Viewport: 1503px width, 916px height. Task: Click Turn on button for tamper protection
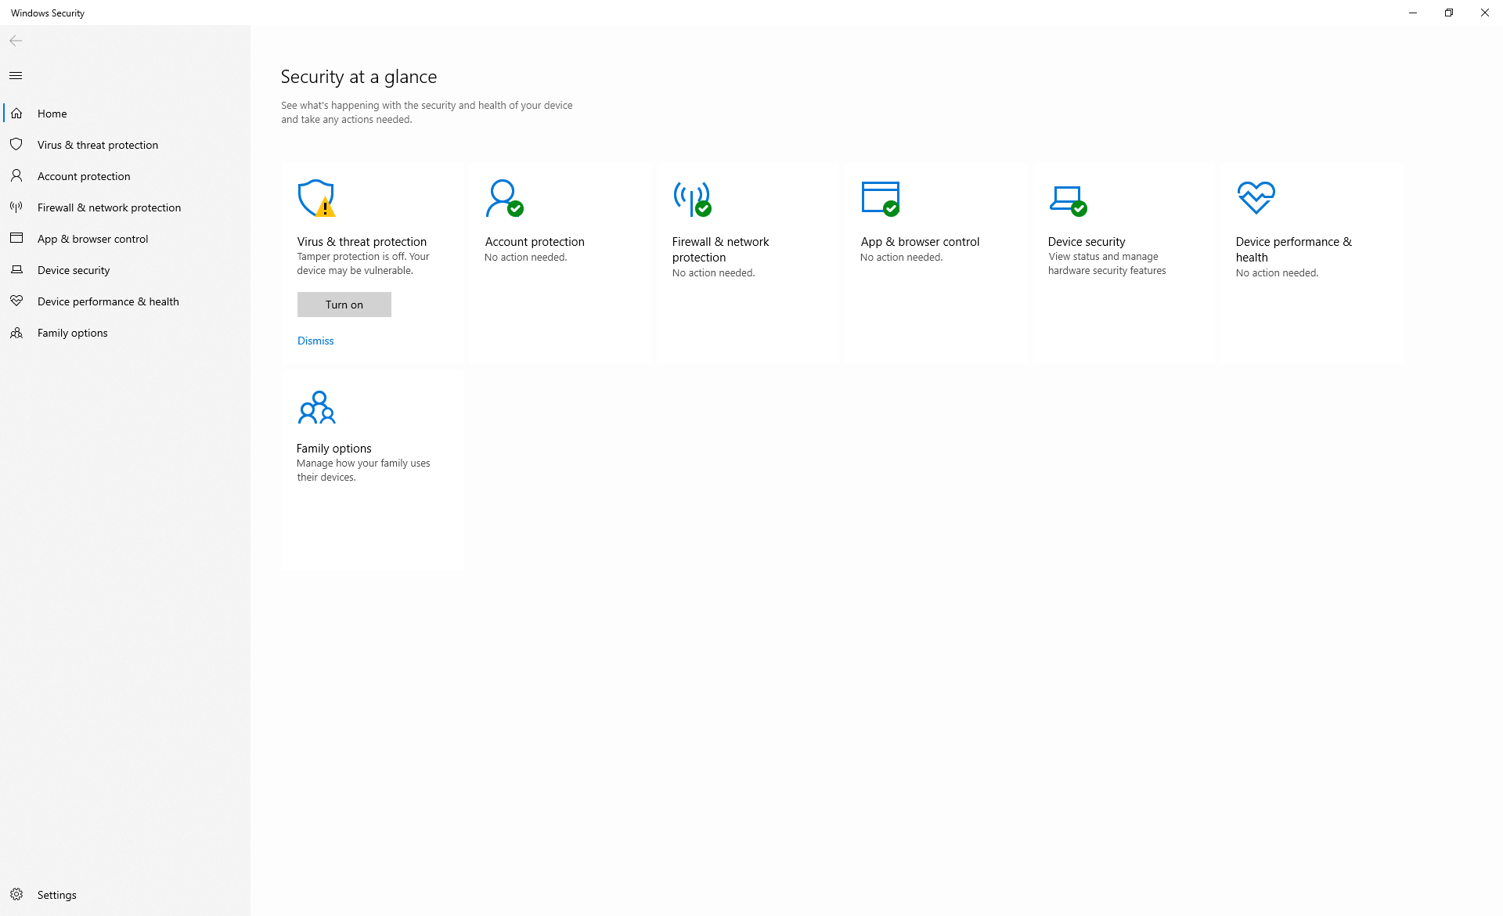click(344, 305)
